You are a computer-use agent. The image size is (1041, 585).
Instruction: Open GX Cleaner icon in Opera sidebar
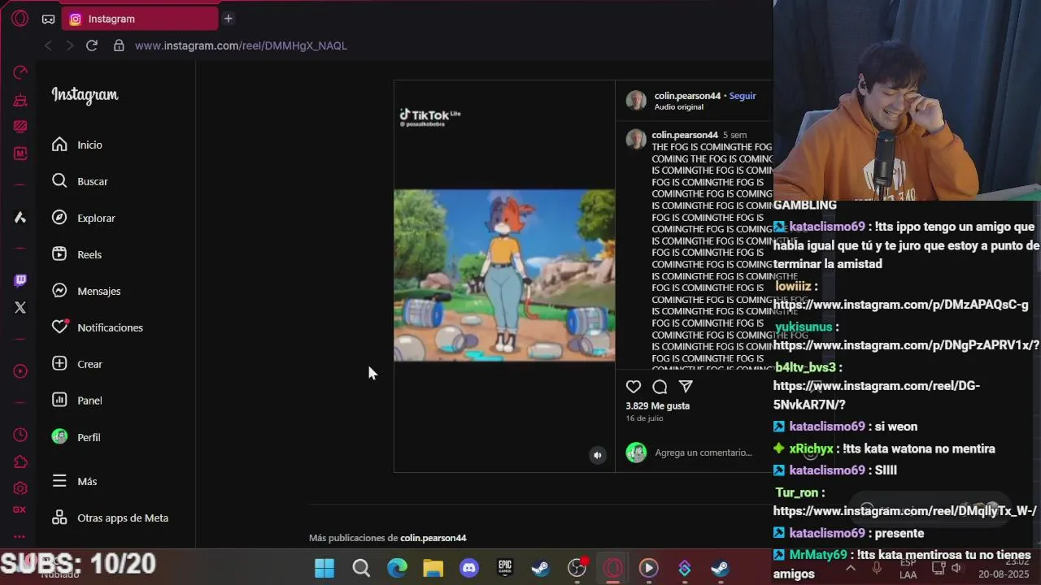tap(20, 100)
